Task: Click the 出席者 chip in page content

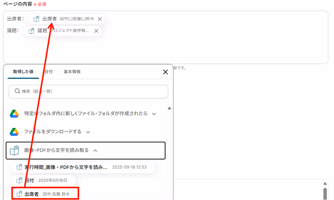Action: click(x=66, y=19)
